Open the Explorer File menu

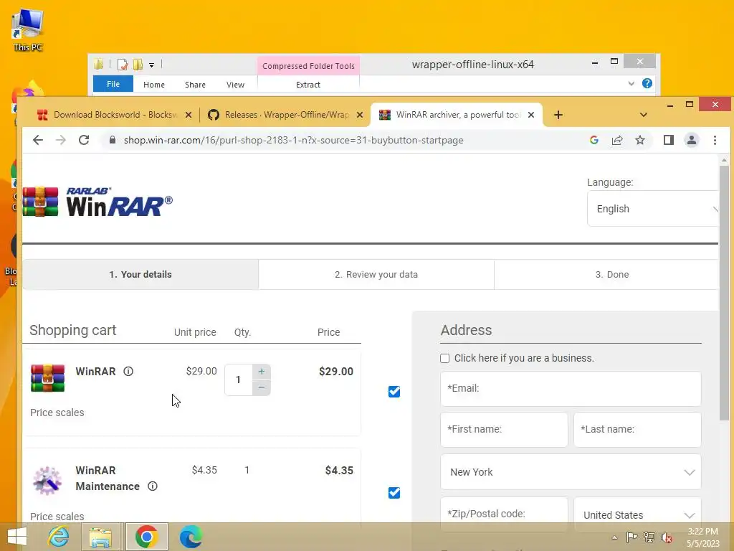(x=113, y=85)
